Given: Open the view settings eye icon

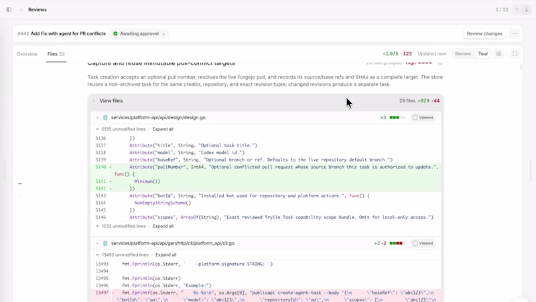Looking at the screenshot, I should coord(498,54).
